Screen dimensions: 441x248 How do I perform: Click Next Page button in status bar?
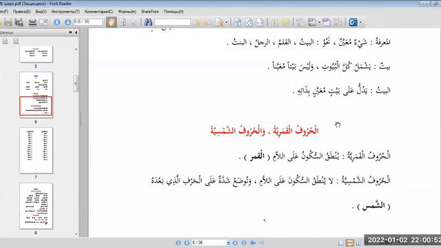point(235,242)
